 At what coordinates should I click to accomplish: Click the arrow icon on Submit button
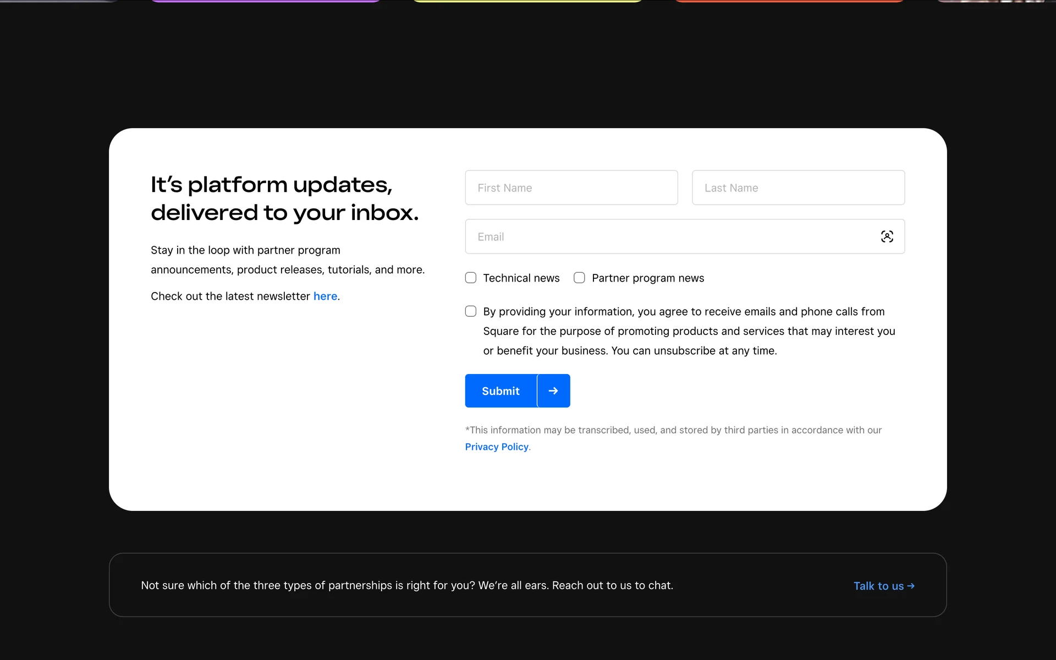553,391
